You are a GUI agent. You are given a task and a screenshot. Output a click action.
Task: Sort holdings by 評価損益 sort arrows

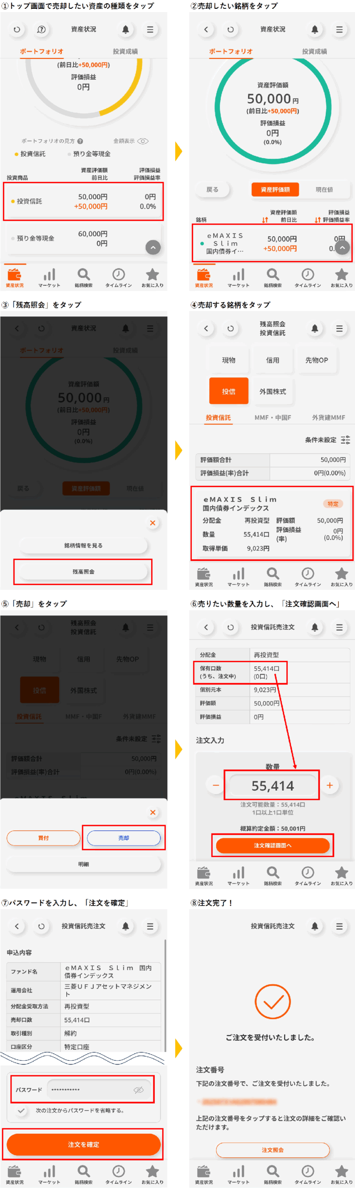point(318,220)
